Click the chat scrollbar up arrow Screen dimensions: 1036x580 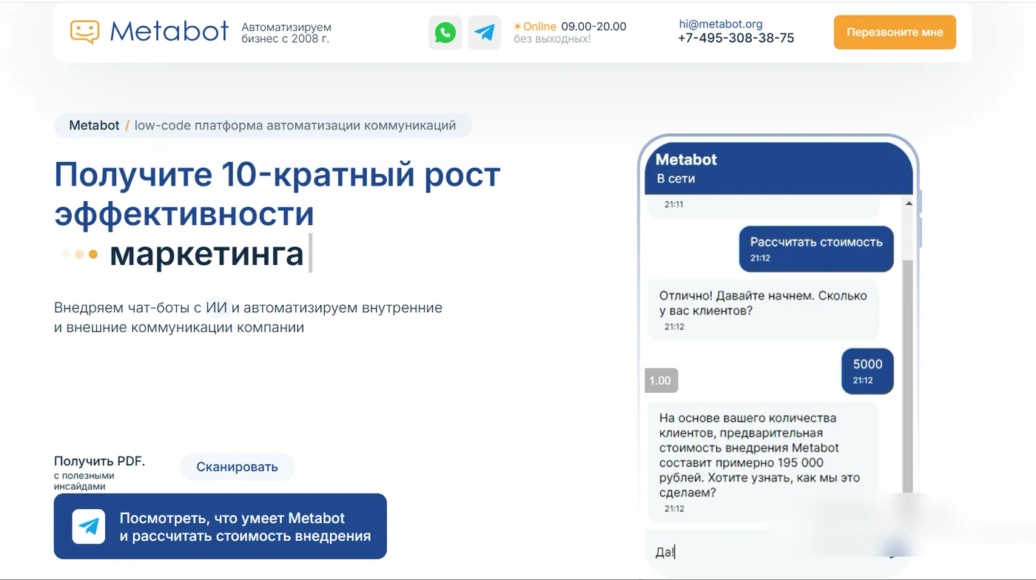(909, 202)
